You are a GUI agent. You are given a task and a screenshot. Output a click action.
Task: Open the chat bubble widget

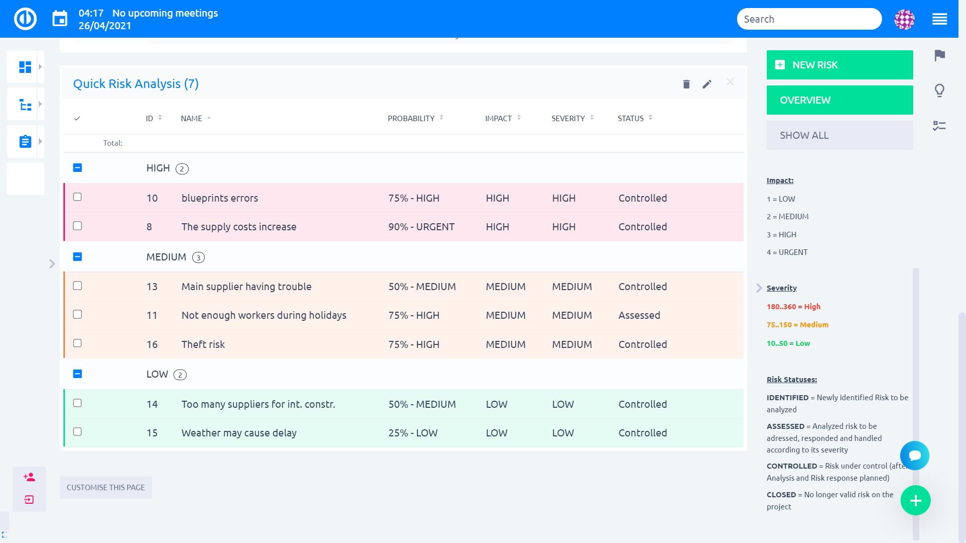click(x=915, y=456)
